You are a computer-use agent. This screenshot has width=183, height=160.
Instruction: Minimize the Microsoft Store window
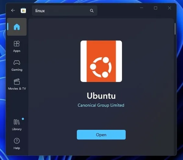pos(142,8)
